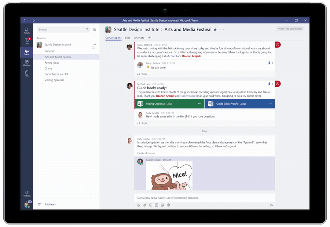330x227 pixels.
Task: Open the Visiting Speakers channel
Action: pyautogui.click(x=55, y=80)
